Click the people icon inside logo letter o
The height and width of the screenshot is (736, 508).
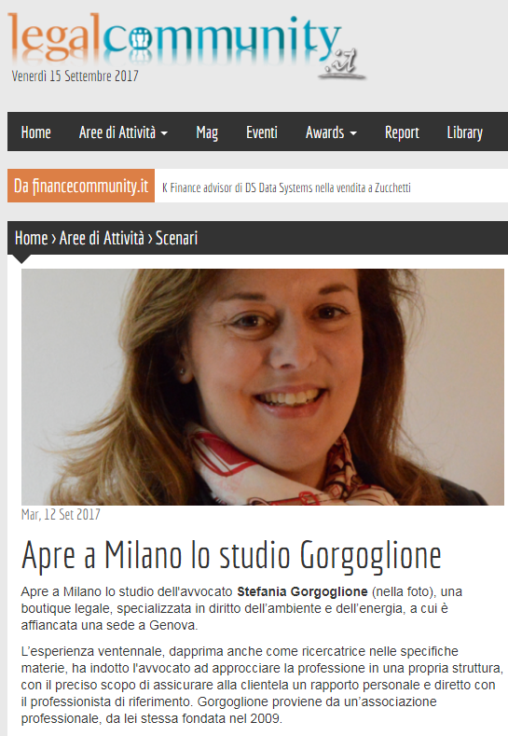click(139, 38)
